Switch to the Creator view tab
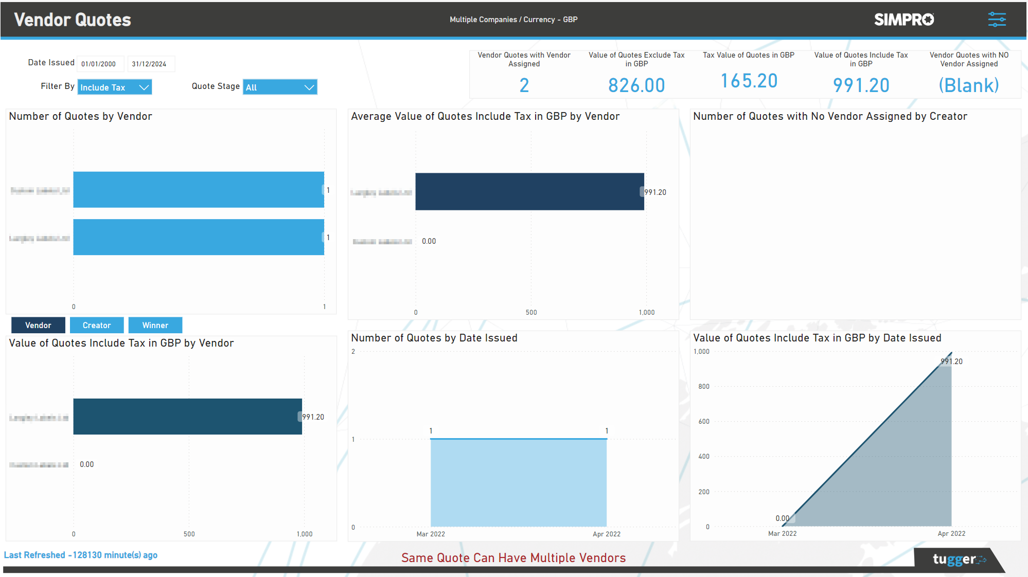The image size is (1028, 577). coord(97,324)
